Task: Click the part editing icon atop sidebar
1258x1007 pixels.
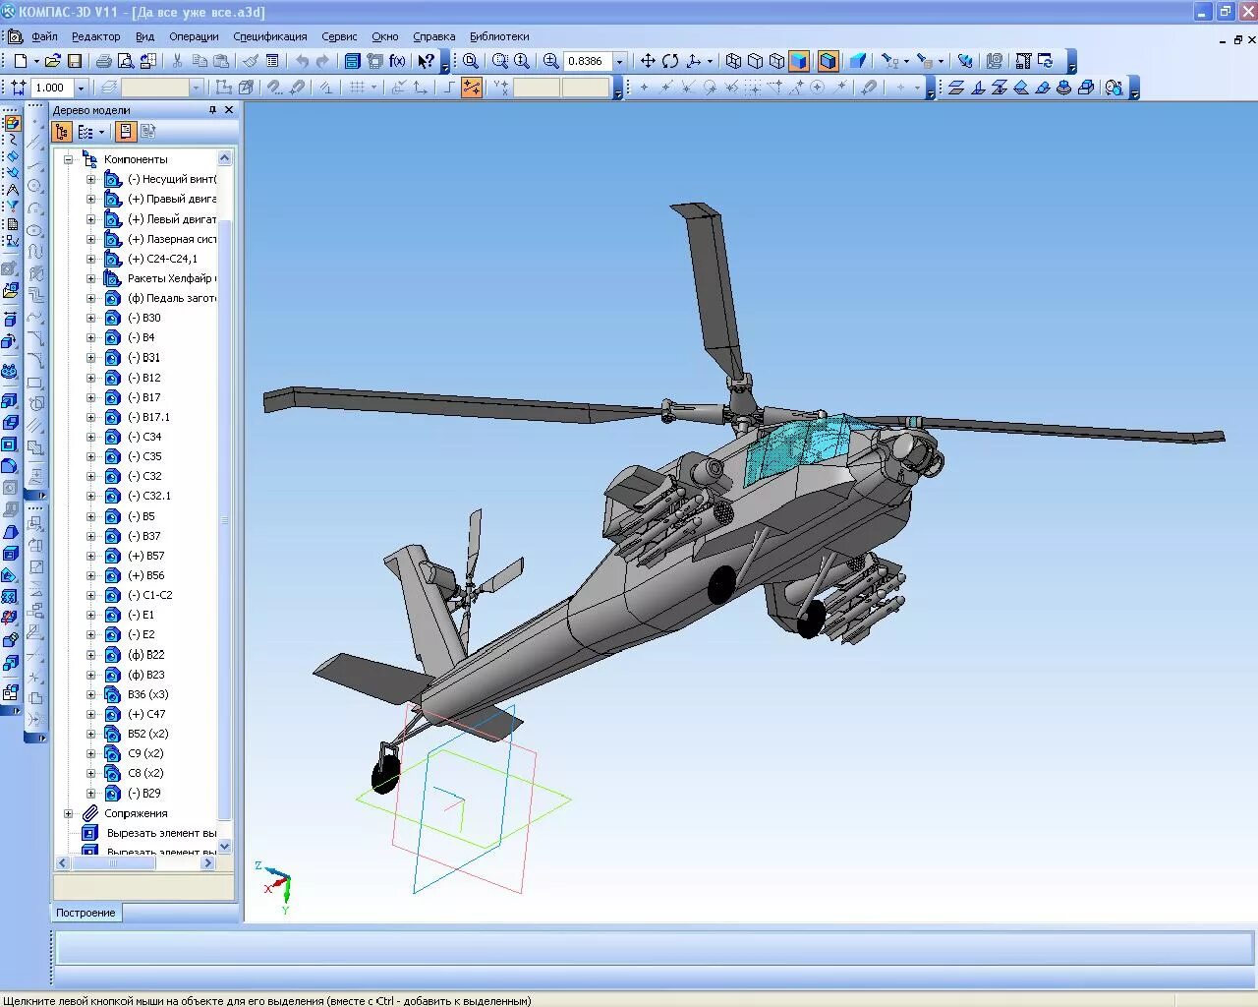Action: (x=12, y=124)
